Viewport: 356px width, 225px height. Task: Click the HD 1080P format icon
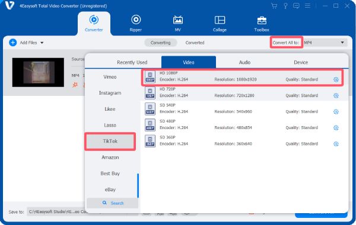pos(150,77)
